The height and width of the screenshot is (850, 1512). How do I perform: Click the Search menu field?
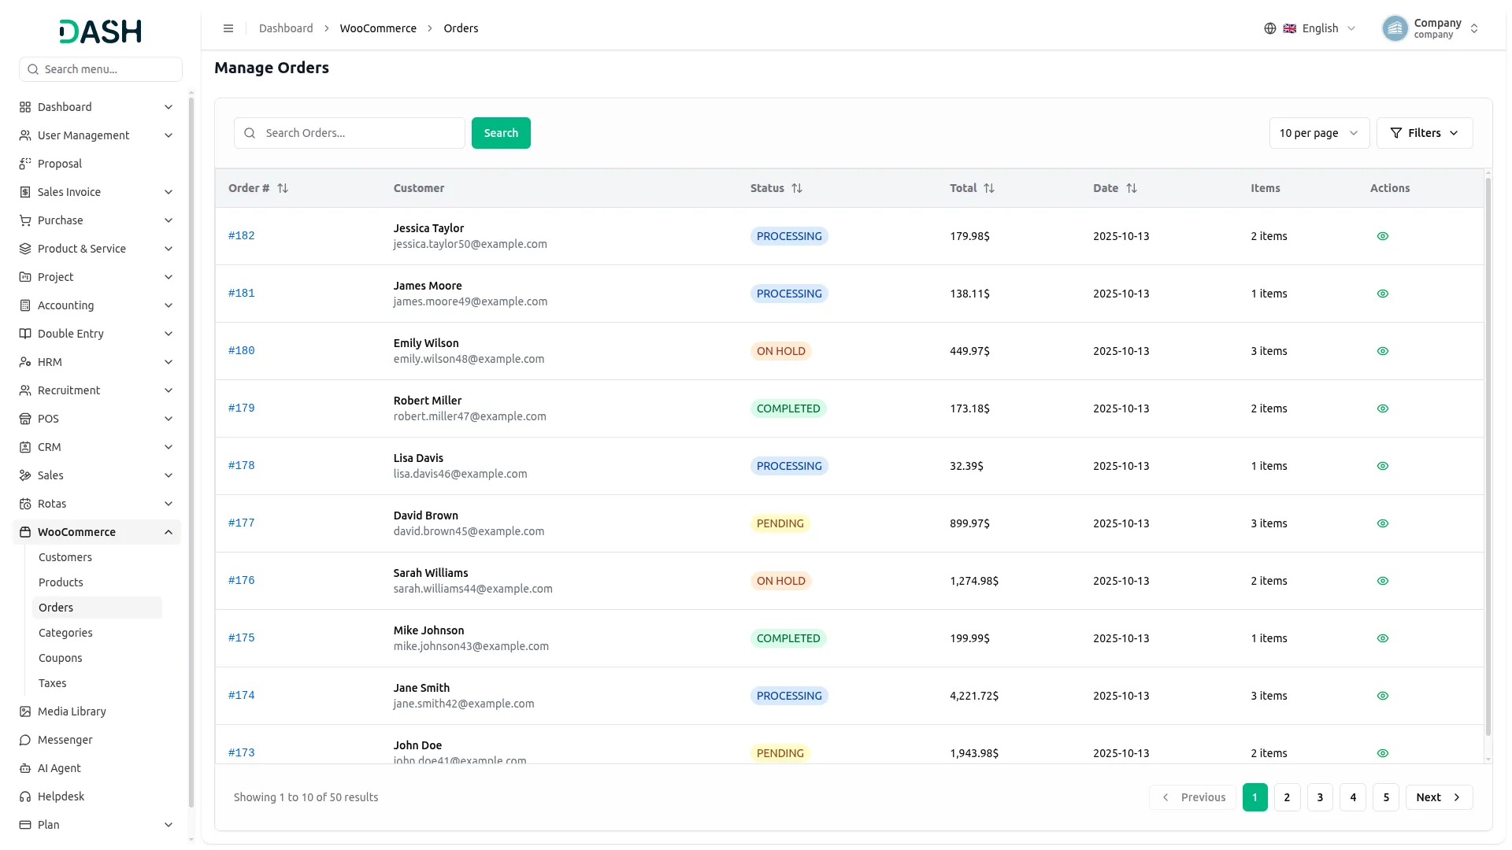101,69
